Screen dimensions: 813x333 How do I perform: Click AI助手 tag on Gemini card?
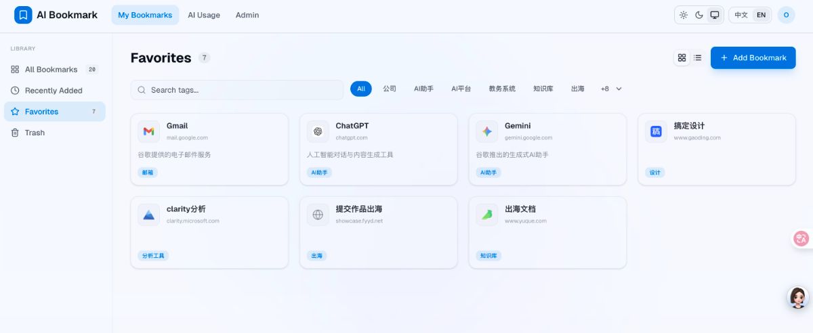click(488, 173)
